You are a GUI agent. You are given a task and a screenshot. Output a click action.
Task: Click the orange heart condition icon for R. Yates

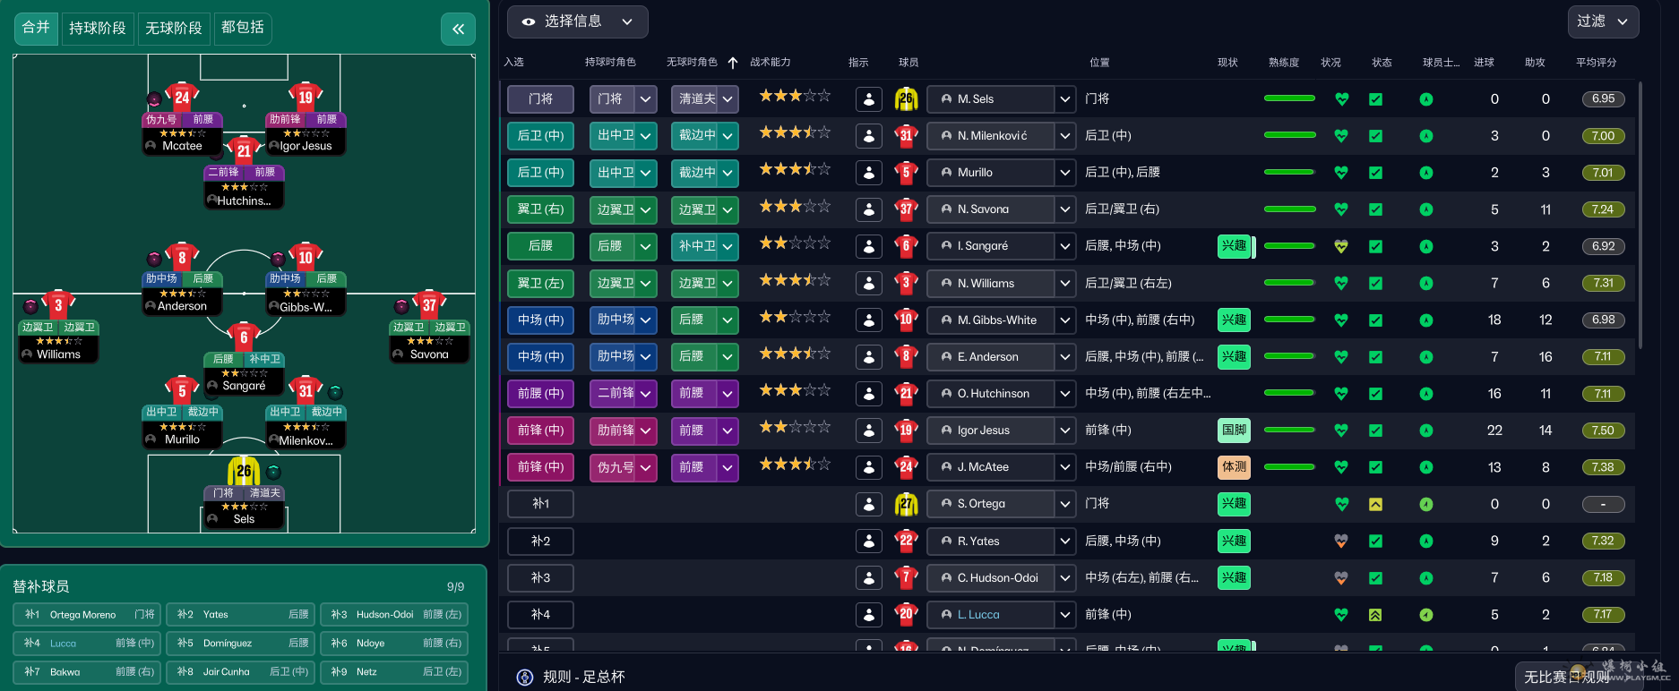tap(1341, 541)
